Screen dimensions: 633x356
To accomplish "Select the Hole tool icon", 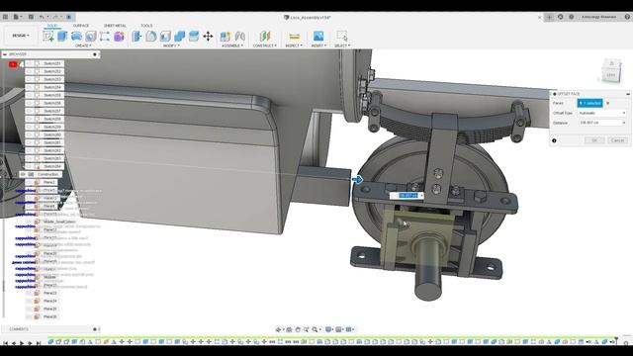I will (x=90, y=37).
